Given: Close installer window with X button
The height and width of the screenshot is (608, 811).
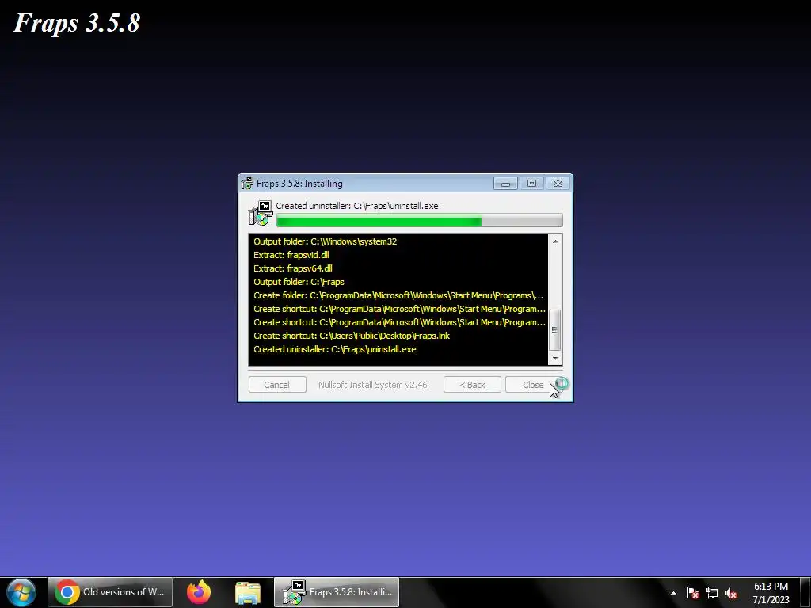Looking at the screenshot, I should point(558,184).
